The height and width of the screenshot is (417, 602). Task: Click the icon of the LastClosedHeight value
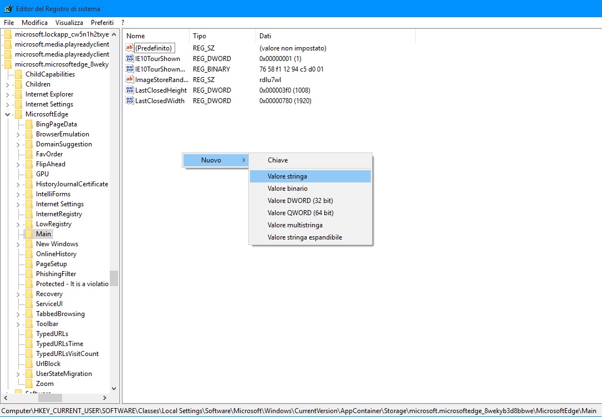129,90
